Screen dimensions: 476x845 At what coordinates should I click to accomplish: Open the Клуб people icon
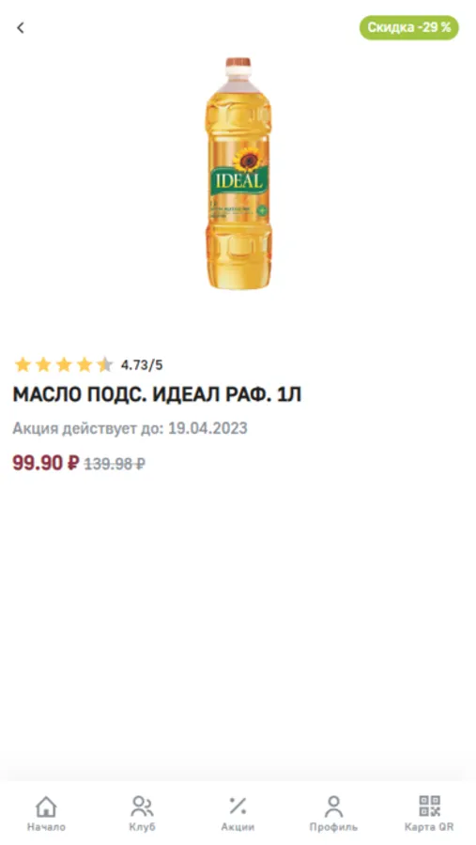143,807
